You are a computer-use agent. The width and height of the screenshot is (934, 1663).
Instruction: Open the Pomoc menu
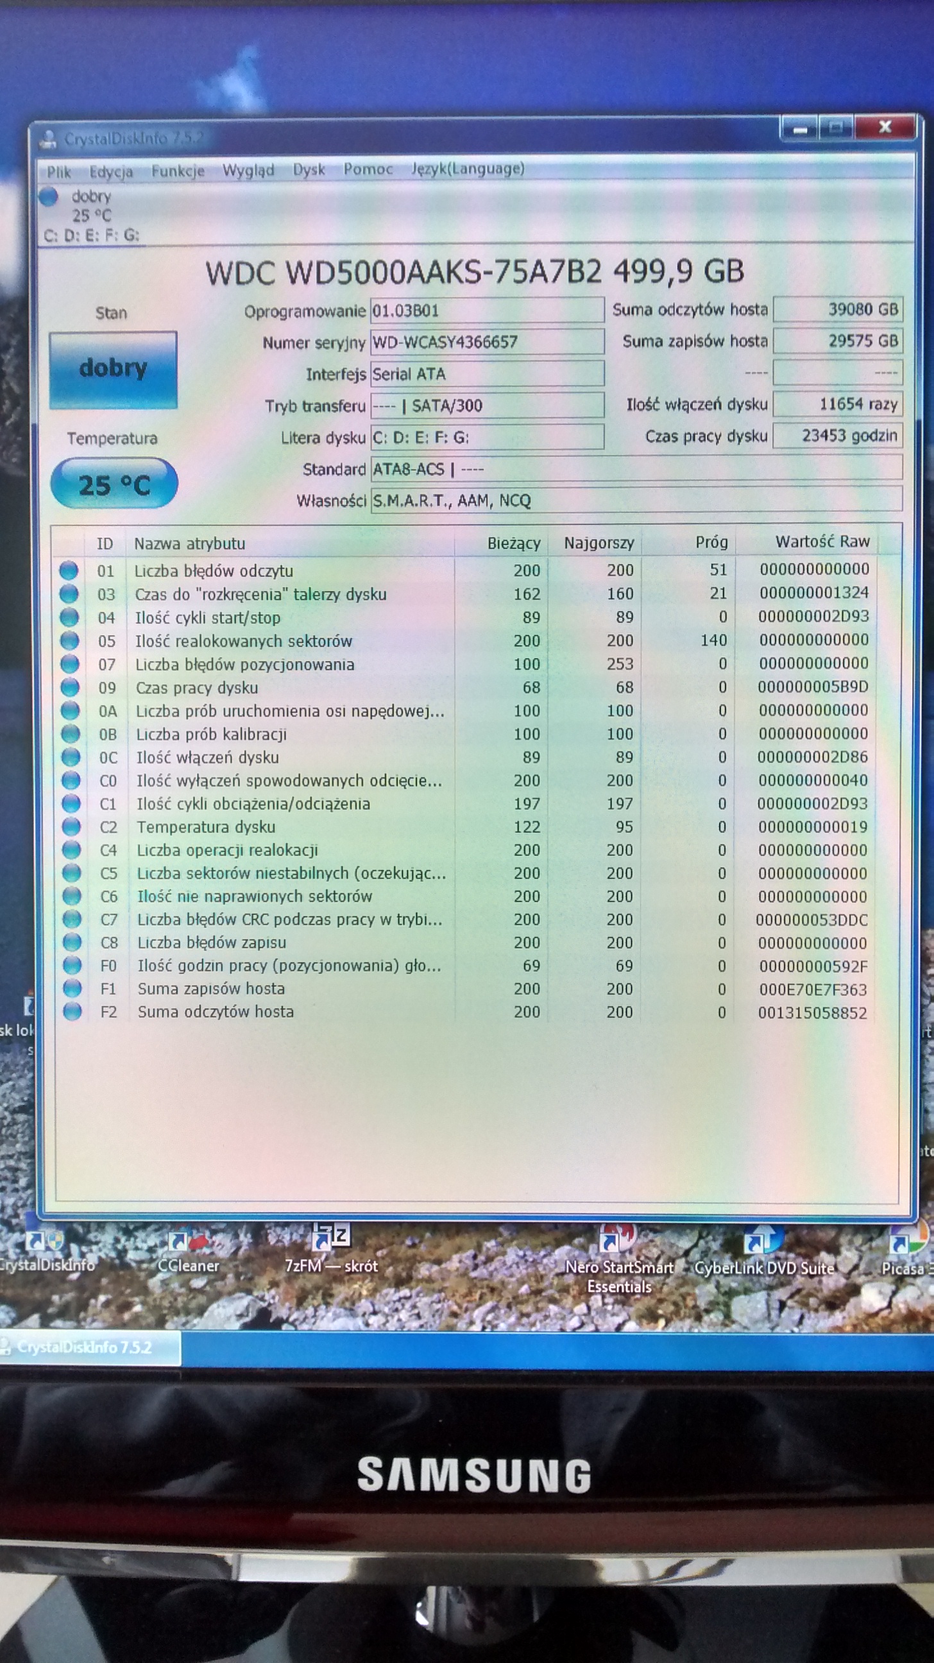pos(368,169)
